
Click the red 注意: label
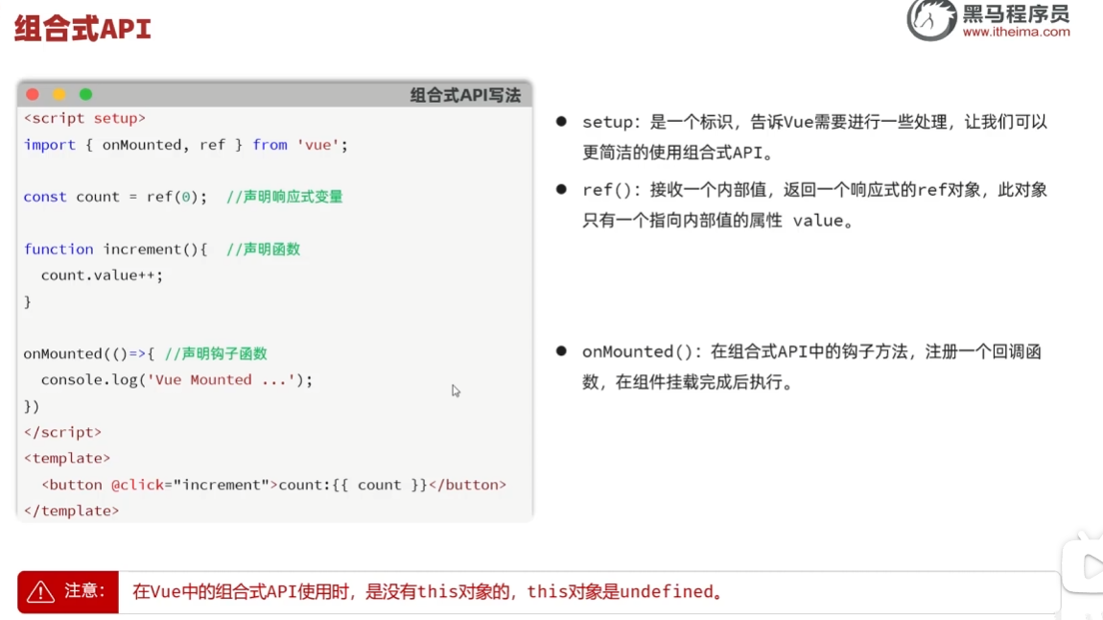(68, 592)
